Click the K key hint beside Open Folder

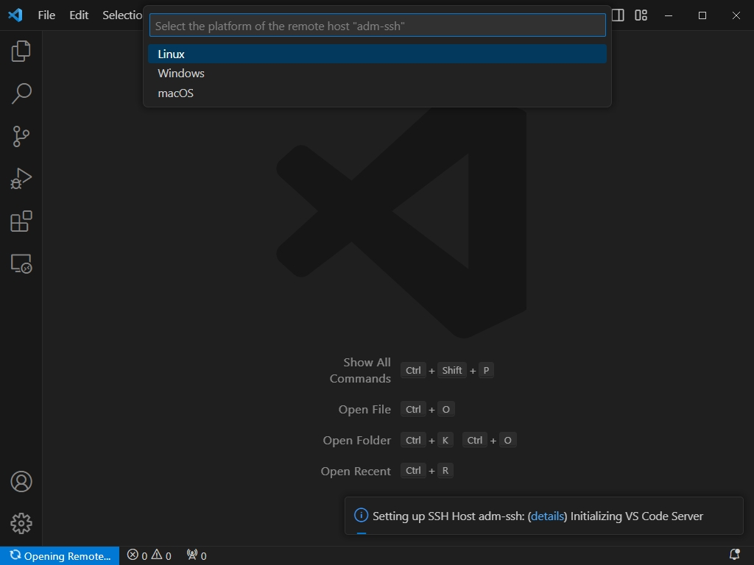click(x=445, y=440)
